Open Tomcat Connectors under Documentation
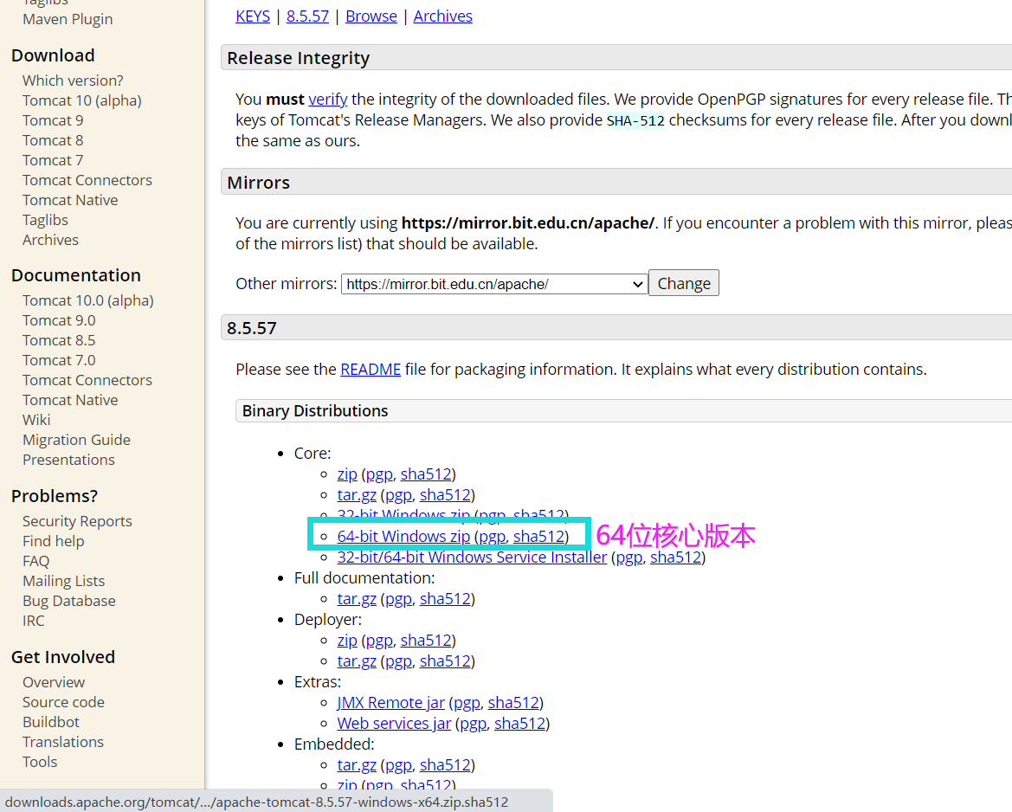 87,380
